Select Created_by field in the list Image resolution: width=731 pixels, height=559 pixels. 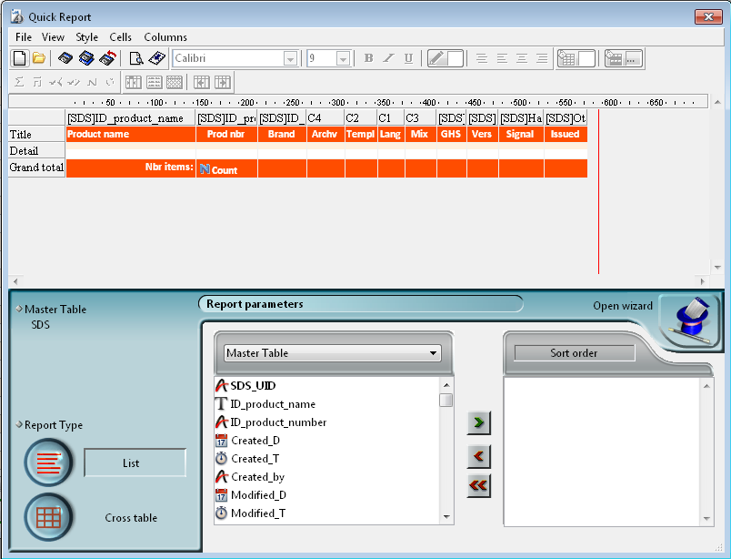coord(326,477)
